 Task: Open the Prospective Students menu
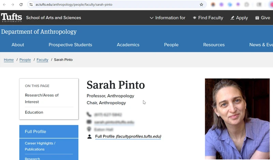70,45
